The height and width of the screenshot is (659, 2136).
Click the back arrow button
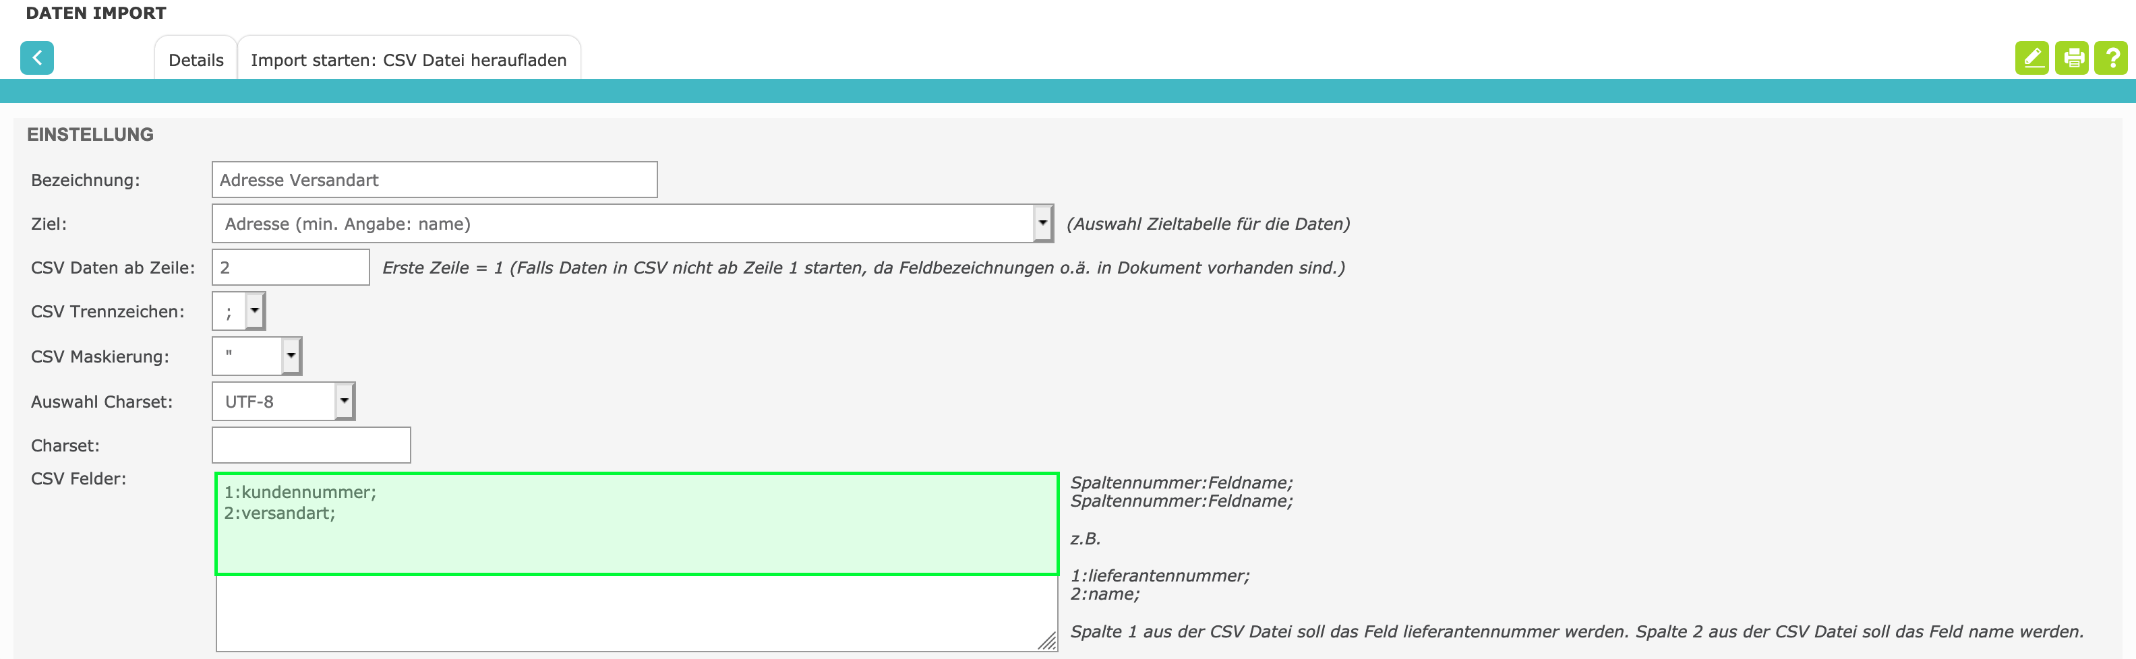[36, 58]
